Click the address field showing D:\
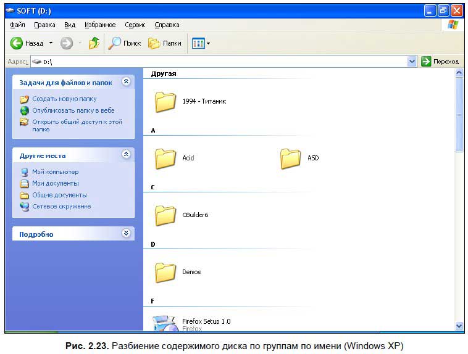This screenshot has width=468, height=354. point(219,62)
